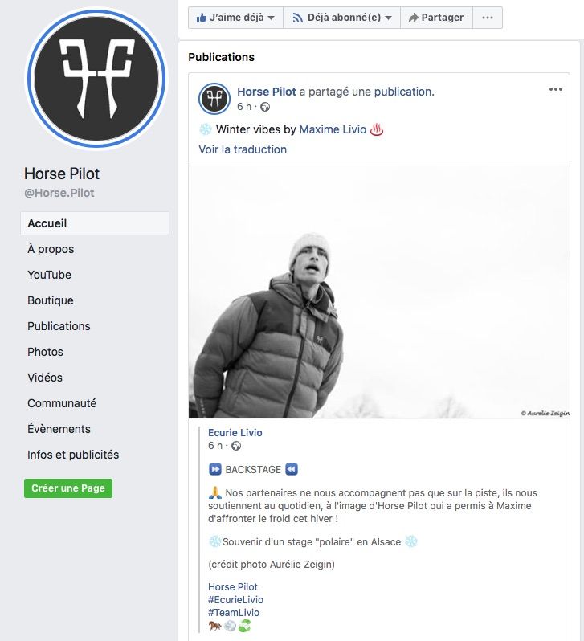Open the three-dot menu beside Partager

point(487,18)
